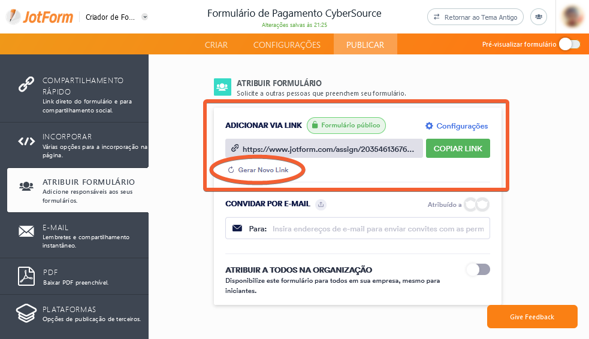Open the collaborators people icon

pos(539,17)
